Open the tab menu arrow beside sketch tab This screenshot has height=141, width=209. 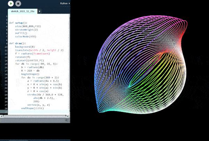click(40, 11)
